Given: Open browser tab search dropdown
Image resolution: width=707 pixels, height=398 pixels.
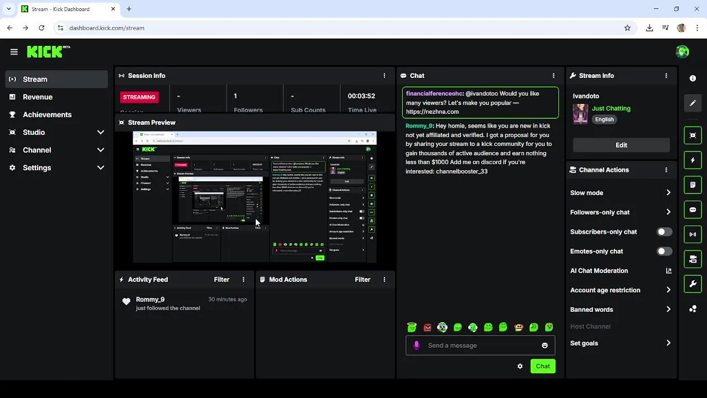Looking at the screenshot, I should coord(9,9).
